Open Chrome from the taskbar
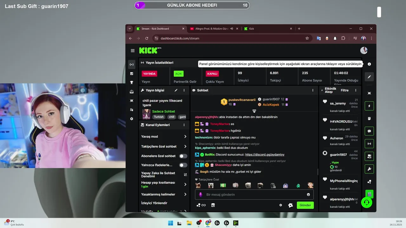The height and width of the screenshot is (228, 406). [208, 223]
